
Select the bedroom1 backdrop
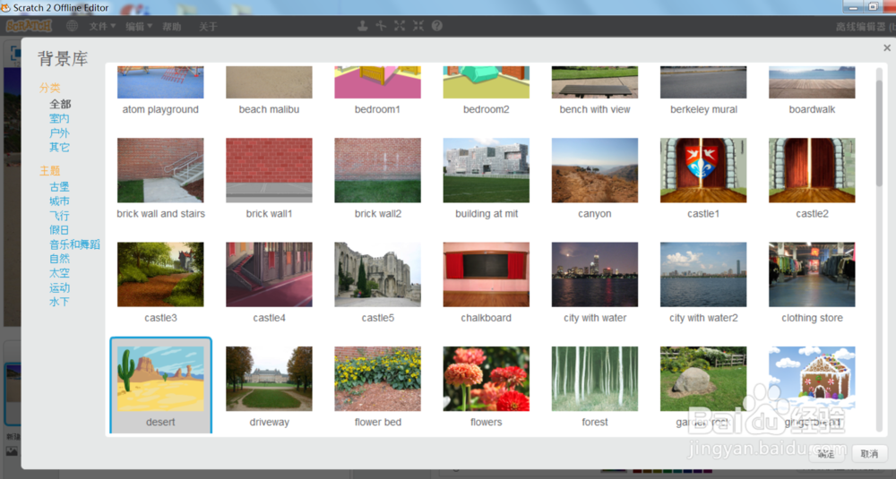click(378, 90)
